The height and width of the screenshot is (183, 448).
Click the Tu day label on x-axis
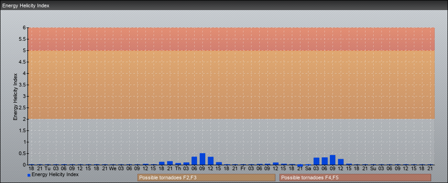[x=48, y=169]
